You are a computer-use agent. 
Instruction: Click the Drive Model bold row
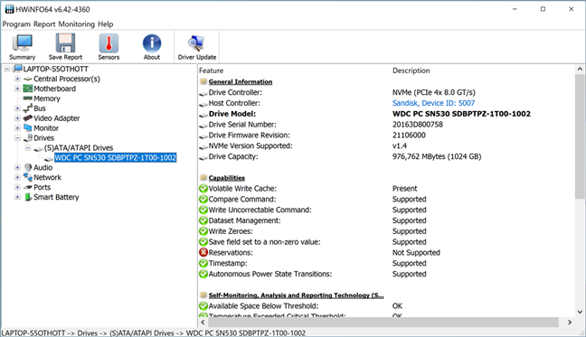(x=386, y=114)
